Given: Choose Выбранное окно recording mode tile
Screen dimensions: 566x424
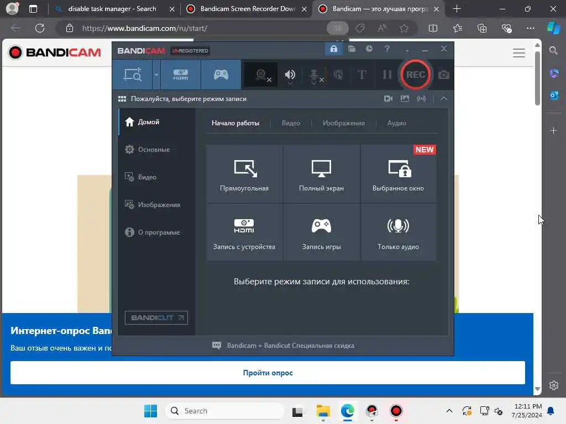Looking at the screenshot, I should pyautogui.click(x=398, y=173).
